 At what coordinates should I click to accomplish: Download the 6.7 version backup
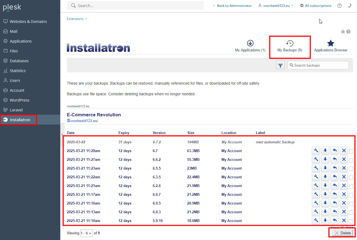325,150
